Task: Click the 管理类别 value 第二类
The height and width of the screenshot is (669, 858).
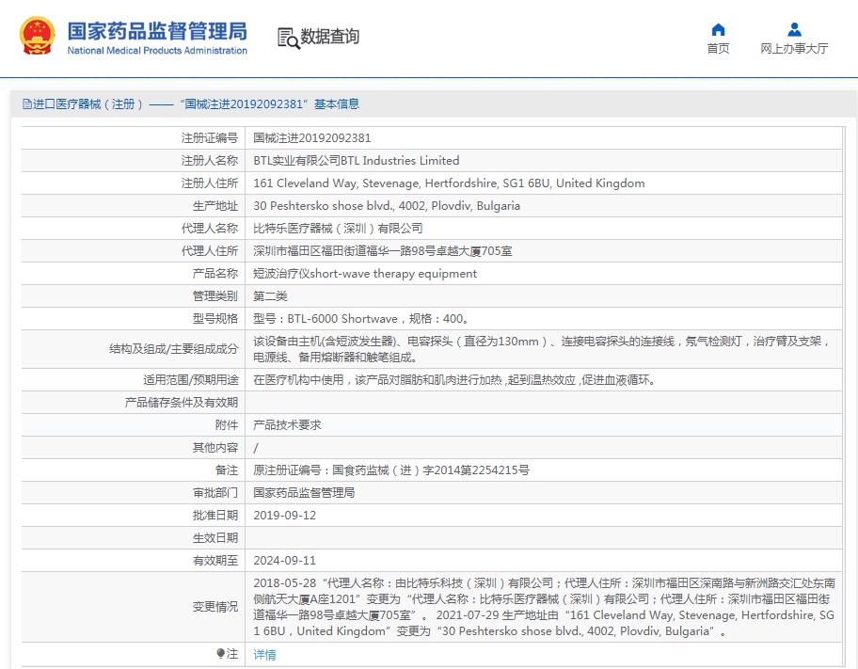Action: [x=270, y=296]
